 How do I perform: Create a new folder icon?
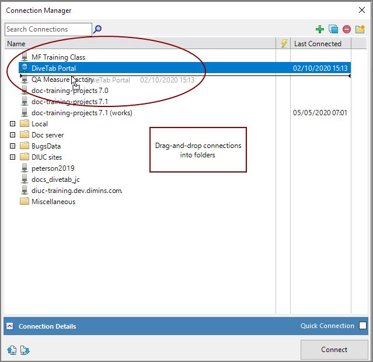360,29
